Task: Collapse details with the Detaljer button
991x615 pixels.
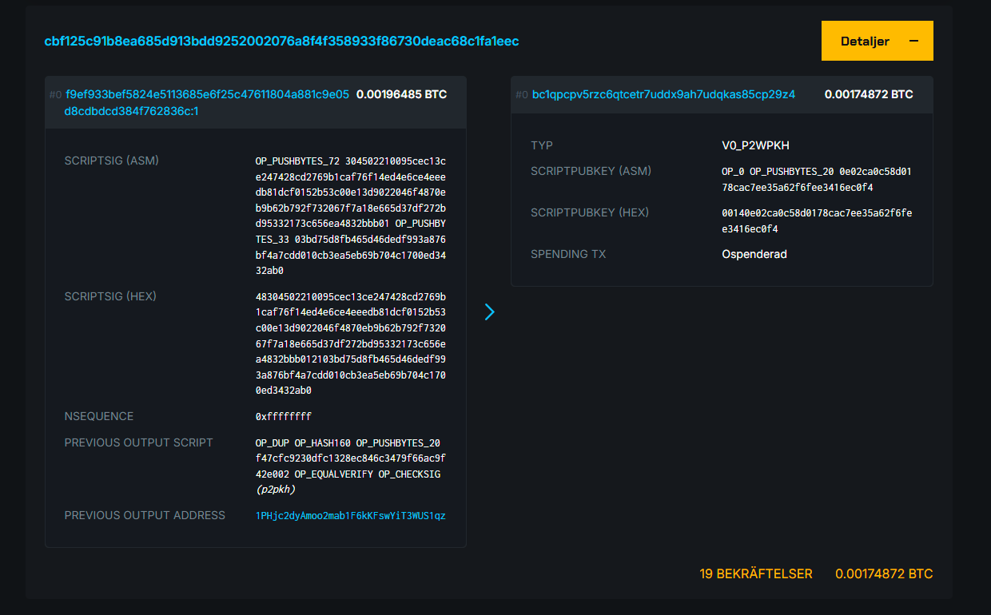Action: pos(877,41)
